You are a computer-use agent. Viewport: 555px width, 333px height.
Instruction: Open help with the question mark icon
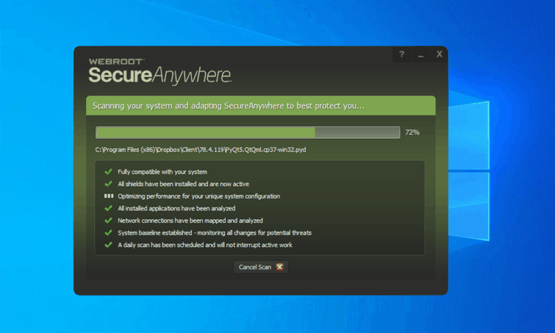402,54
